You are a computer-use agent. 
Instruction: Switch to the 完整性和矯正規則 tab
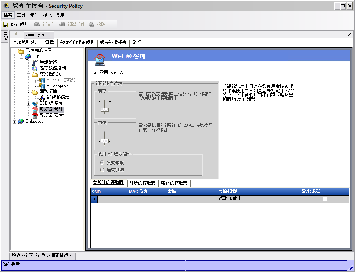pyautogui.click(x=77, y=43)
